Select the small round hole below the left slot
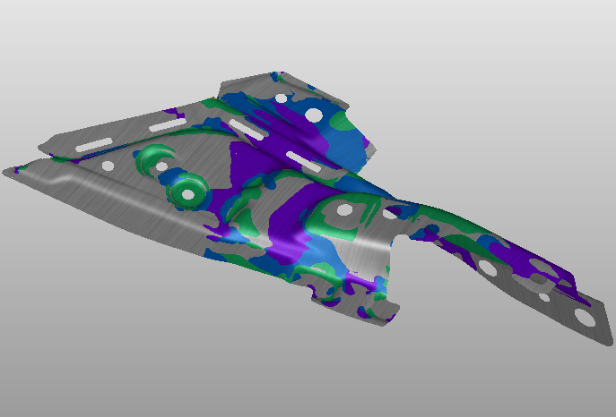616x417 pixels. pyautogui.click(x=108, y=166)
